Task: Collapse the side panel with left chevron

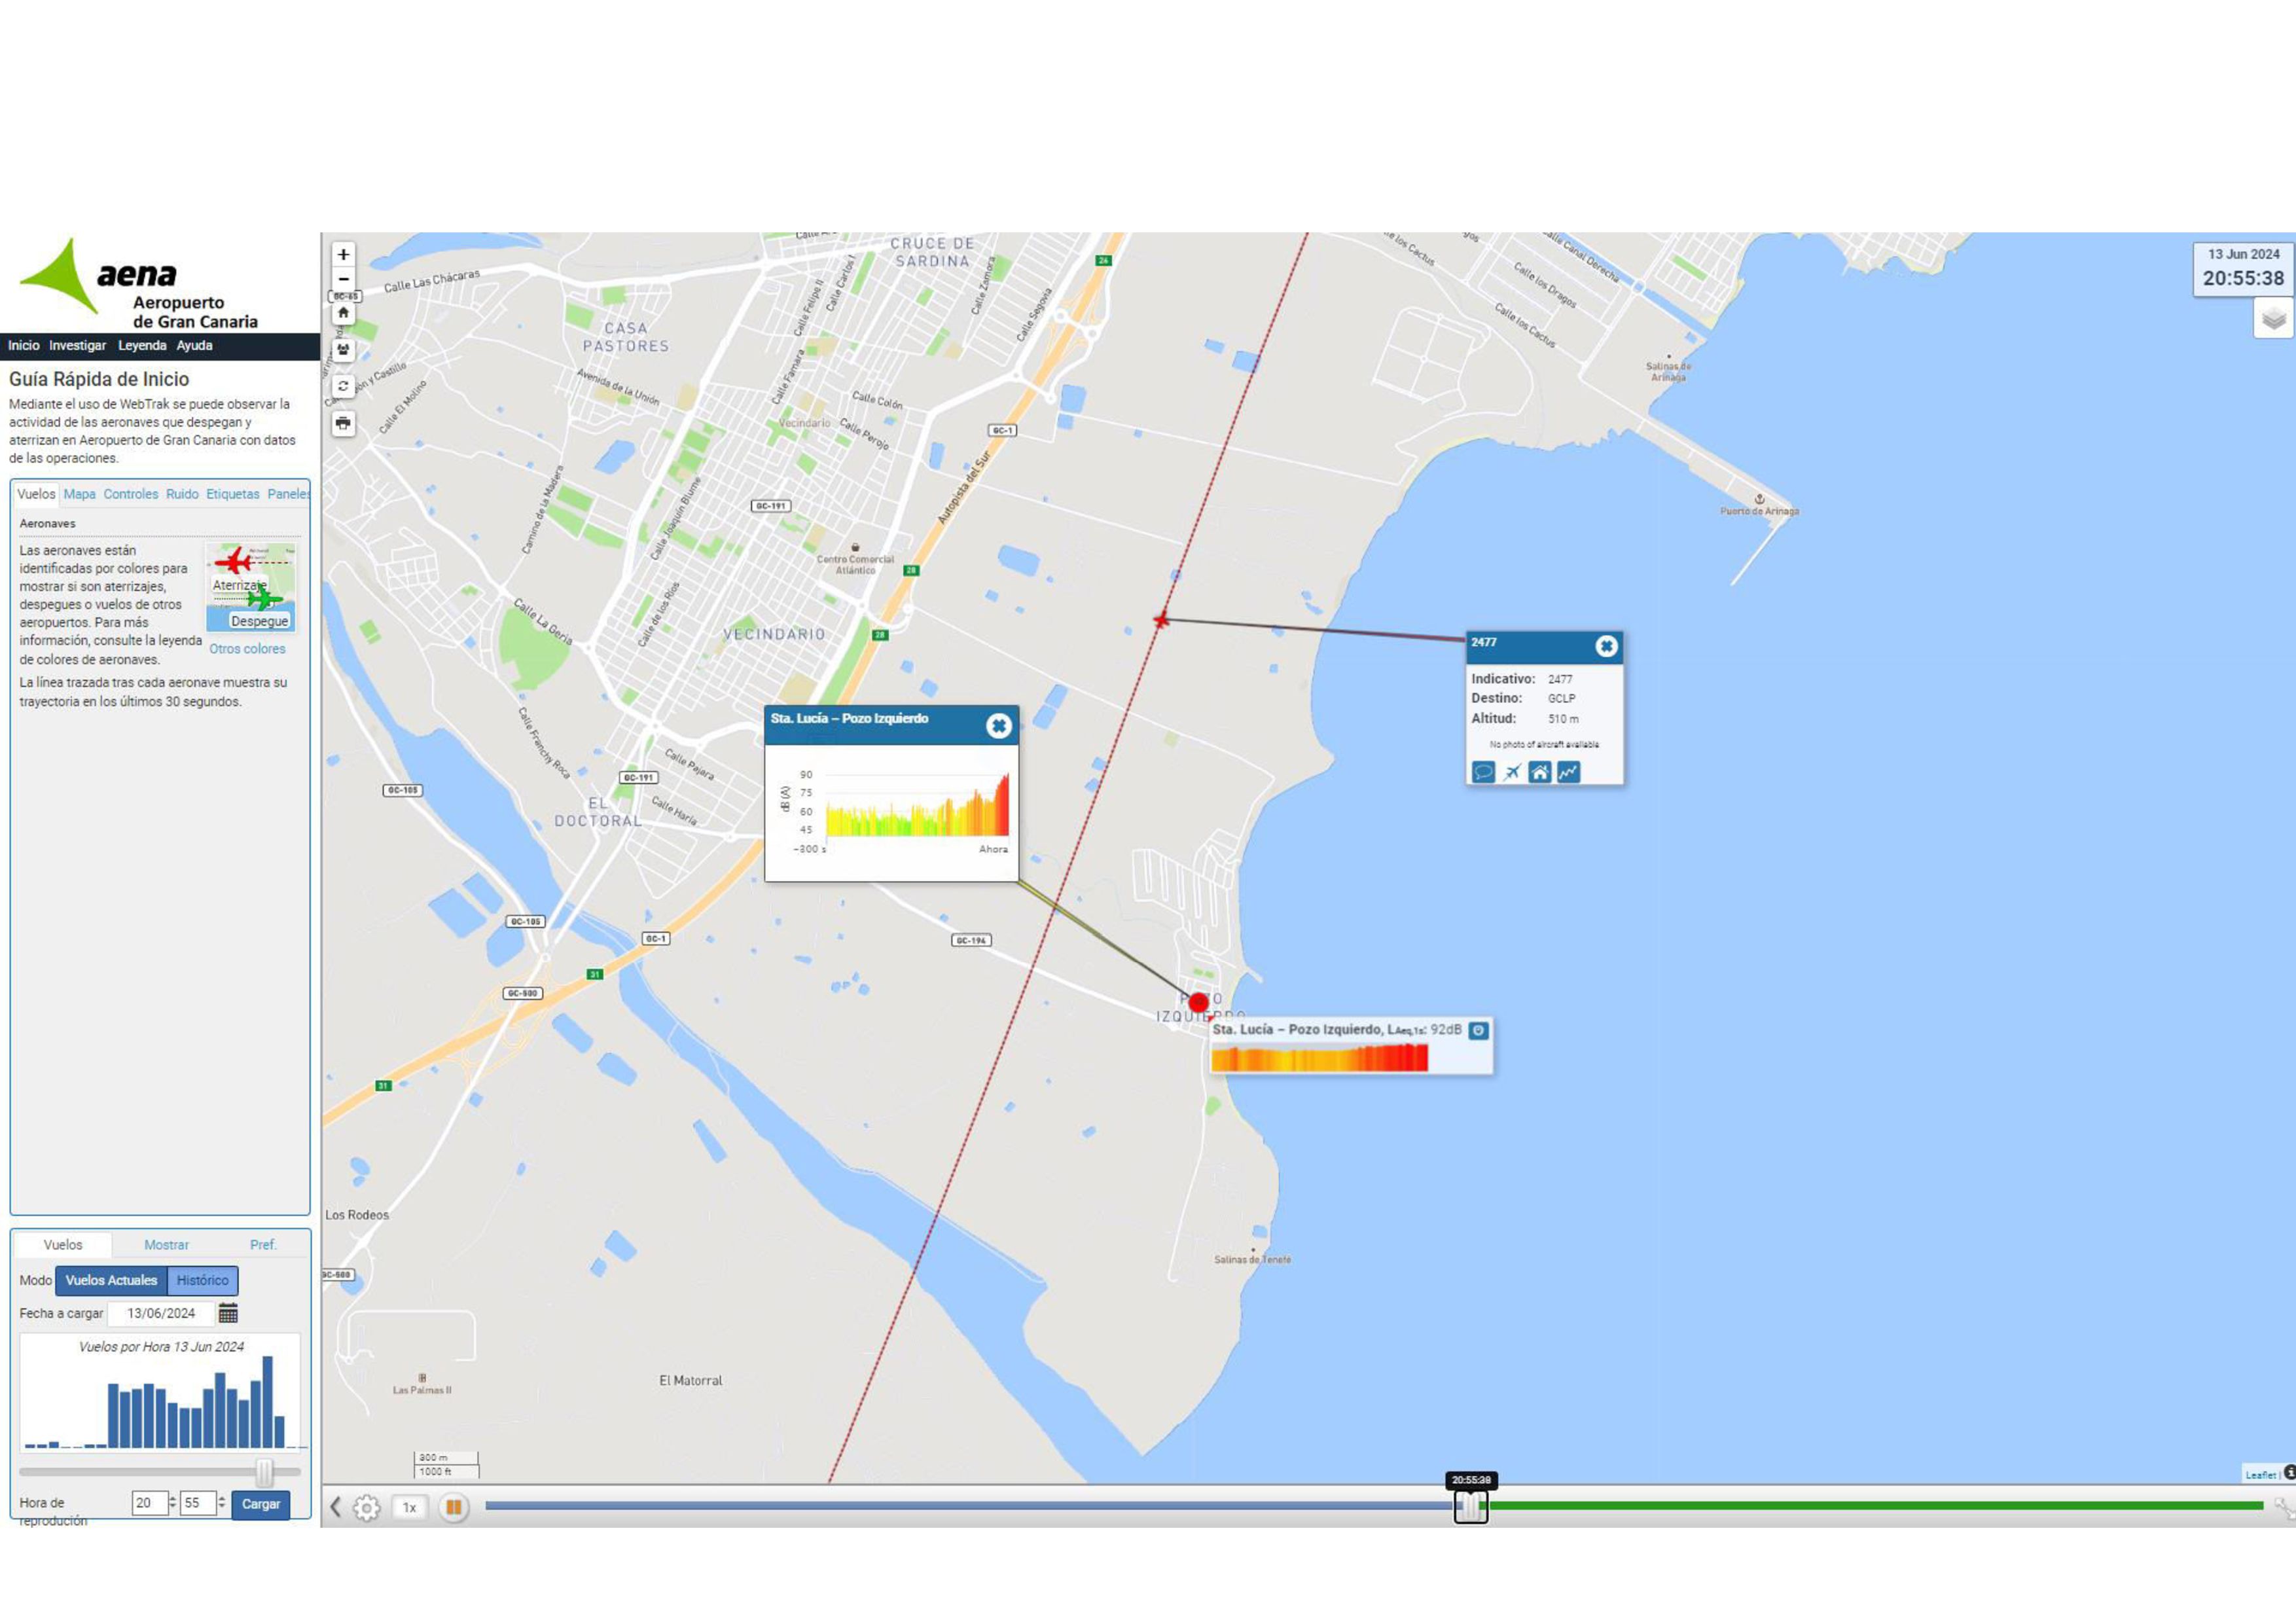Action: click(x=336, y=1507)
